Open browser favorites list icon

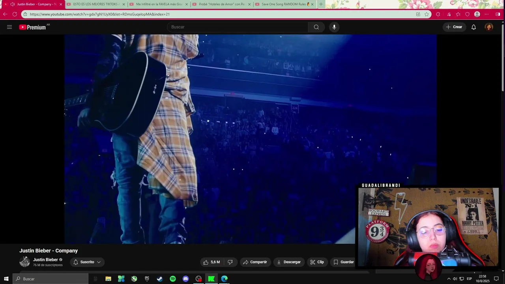[458, 14]
